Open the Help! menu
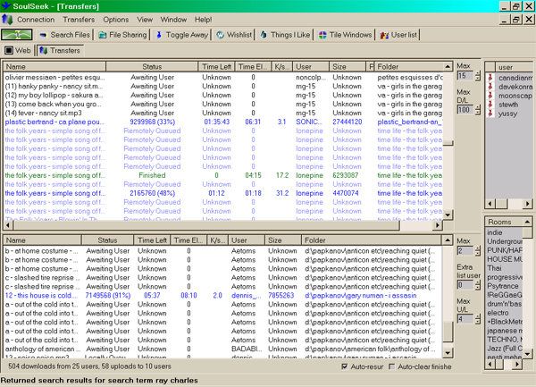Image resolution: width=536 pixels, height=387 pixels. point(203,20)
